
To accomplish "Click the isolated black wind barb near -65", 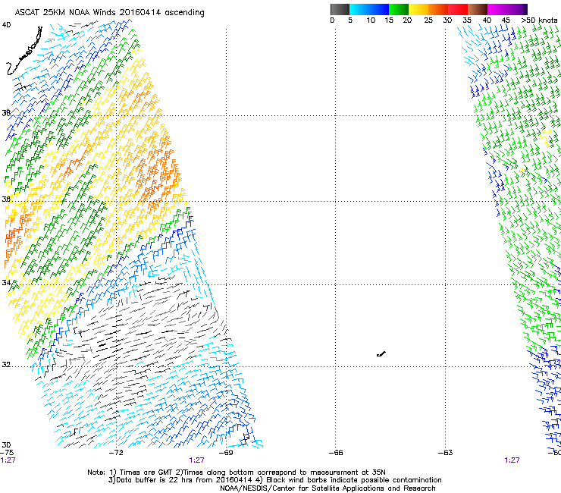I will (x=381, y=354).
